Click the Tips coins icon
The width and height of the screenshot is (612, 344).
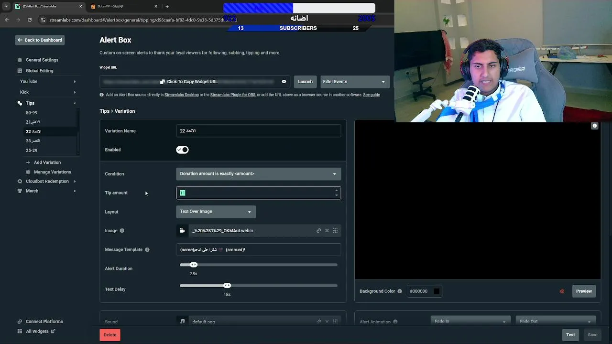coord(20,103)
